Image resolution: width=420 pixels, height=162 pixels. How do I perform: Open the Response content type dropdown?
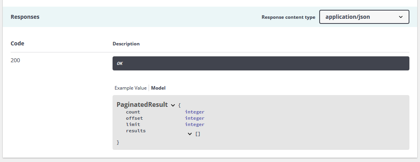pos(364,17)
